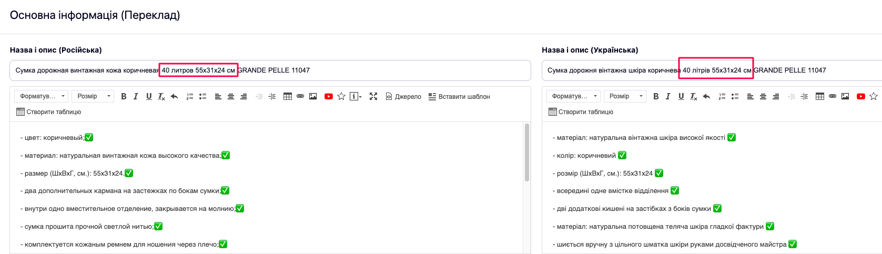Click heading "Назва і опис (Українська)"

point(590,50)
